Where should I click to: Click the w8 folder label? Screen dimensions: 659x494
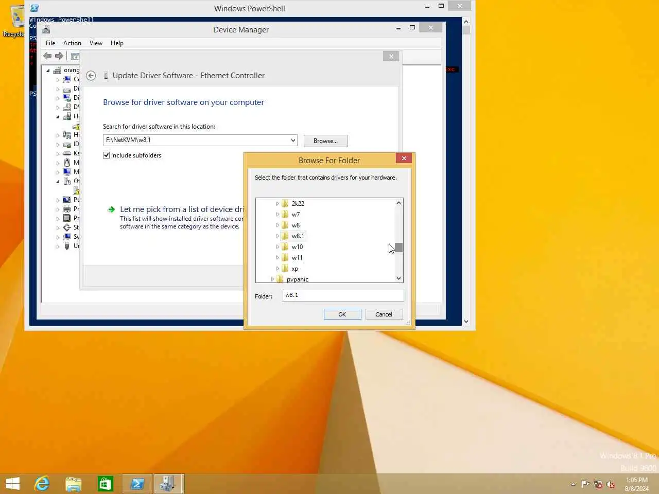(x=296, y=225)
